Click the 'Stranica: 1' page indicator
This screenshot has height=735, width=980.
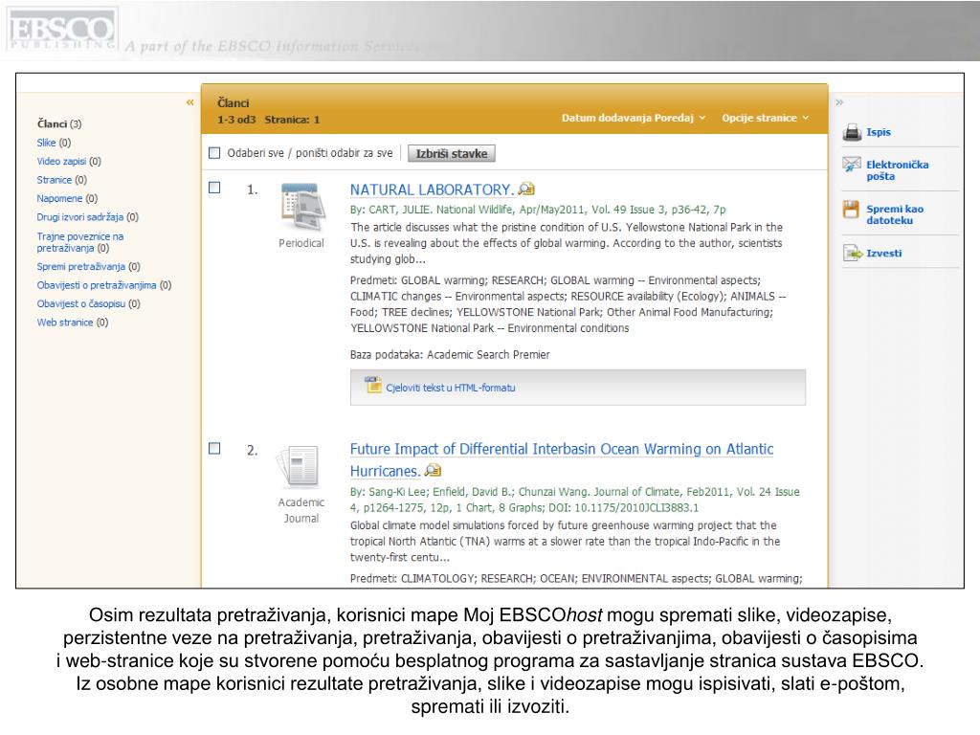click(292, 120)
